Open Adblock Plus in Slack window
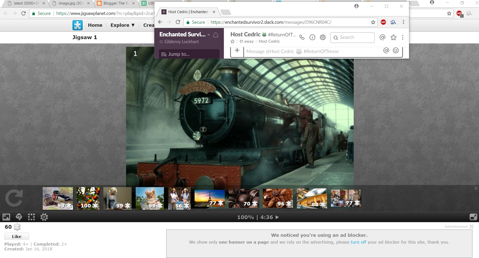The height and width of the screenshot is (258, 479). [x=383, y=22]
